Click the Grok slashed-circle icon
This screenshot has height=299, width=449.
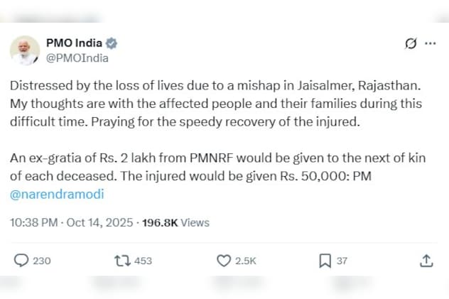click(x=410, y=44)
